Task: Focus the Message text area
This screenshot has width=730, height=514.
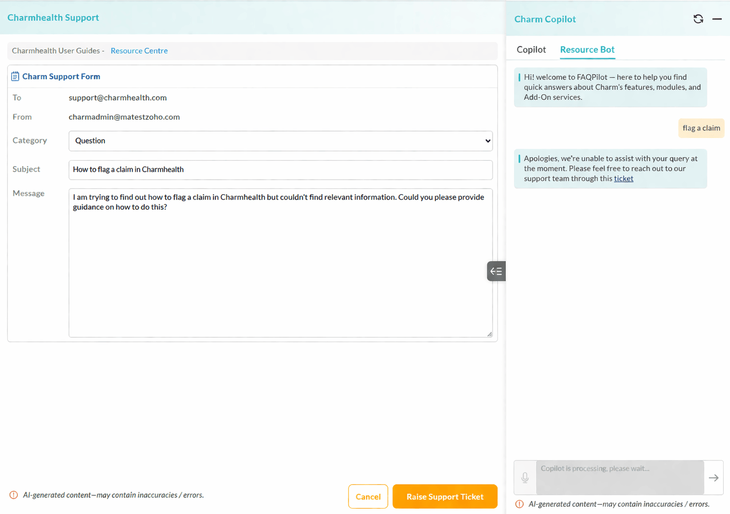Action: coord(280,263)
